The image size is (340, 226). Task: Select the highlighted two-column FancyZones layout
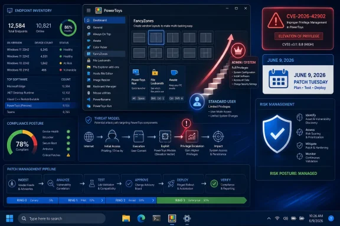point(156,38)
